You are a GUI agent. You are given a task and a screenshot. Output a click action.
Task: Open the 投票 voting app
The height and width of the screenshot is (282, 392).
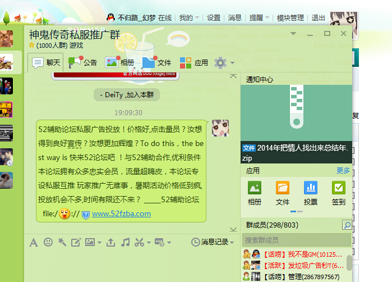[311, 188]
